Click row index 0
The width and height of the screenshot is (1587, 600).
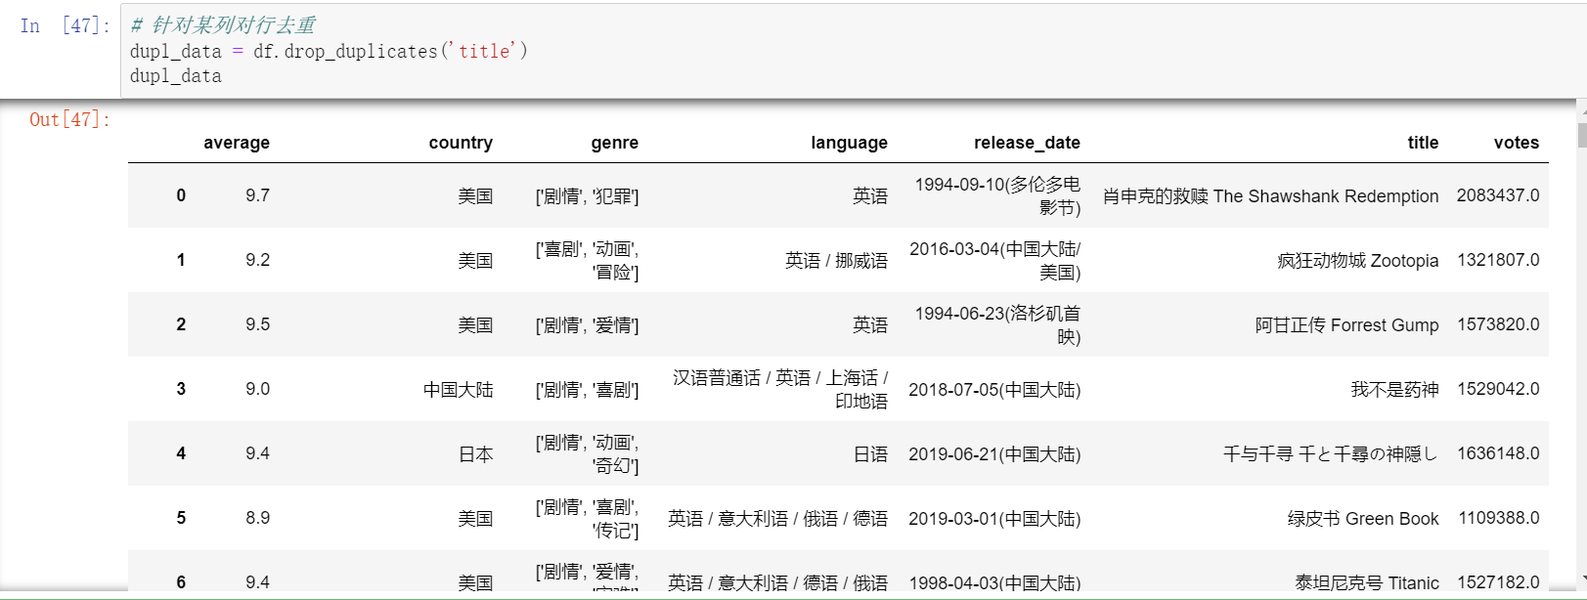pos(181,195)
